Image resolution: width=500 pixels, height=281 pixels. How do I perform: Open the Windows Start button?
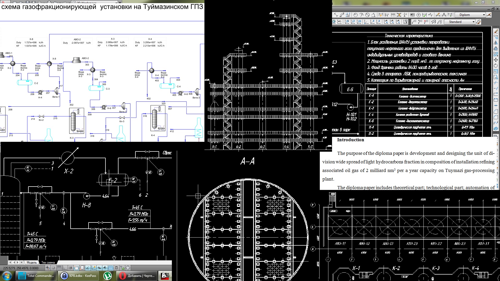[7, 276]
